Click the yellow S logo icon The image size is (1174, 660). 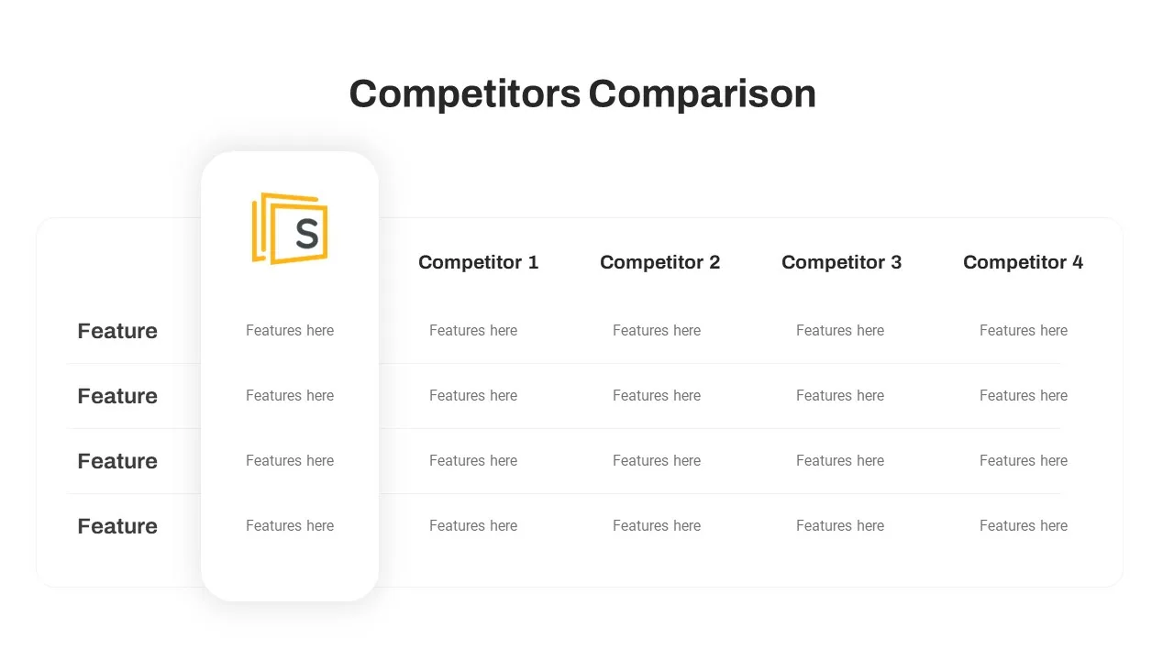(x=290, y=228)
